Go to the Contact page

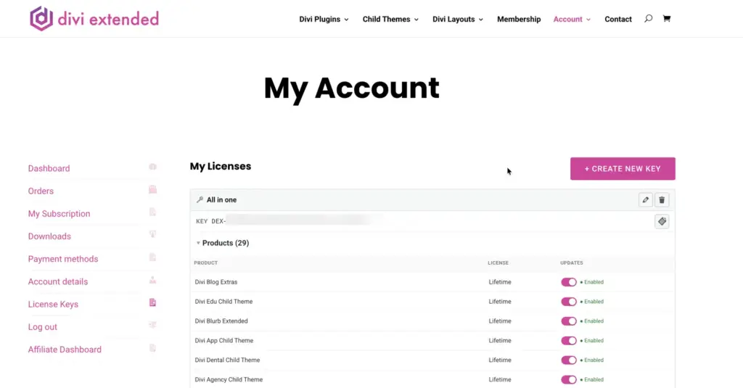pyautogui.click(x=618, y=20)
